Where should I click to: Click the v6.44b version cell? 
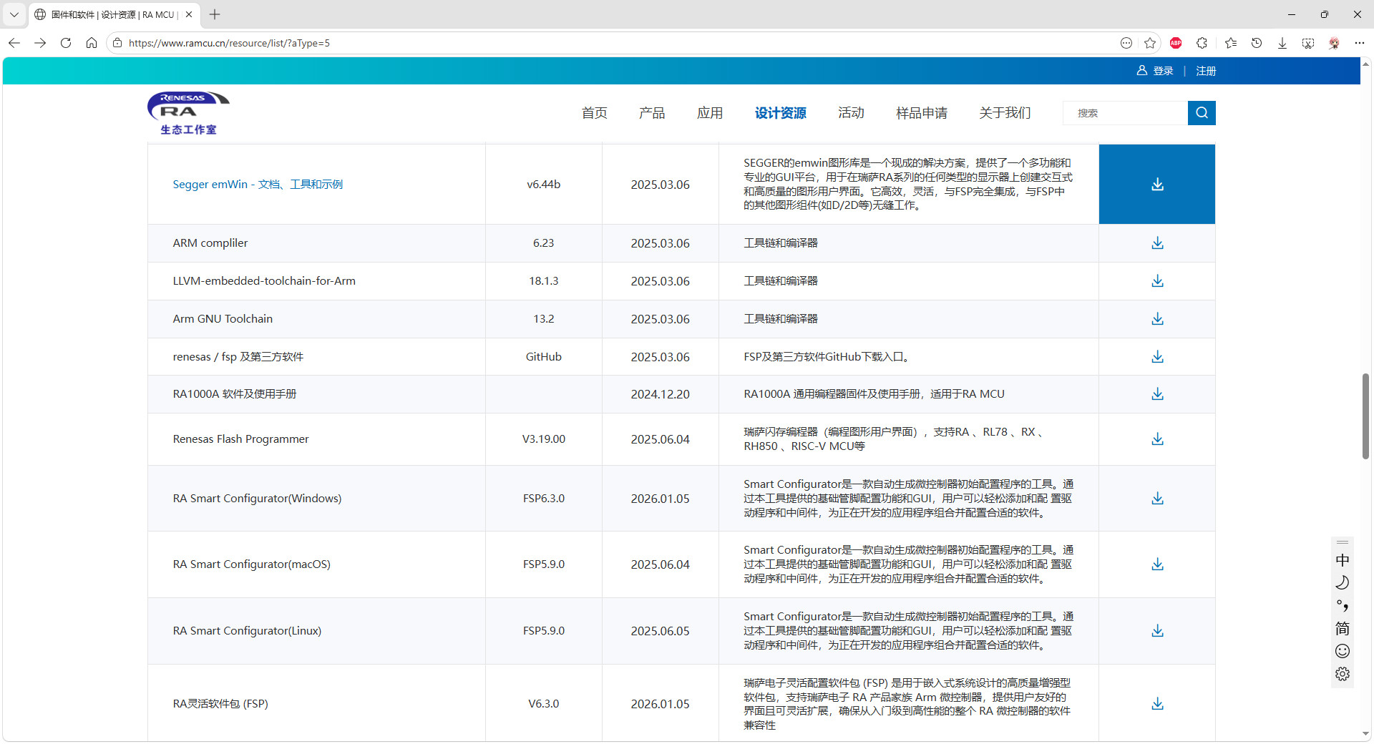click(544, 185)
